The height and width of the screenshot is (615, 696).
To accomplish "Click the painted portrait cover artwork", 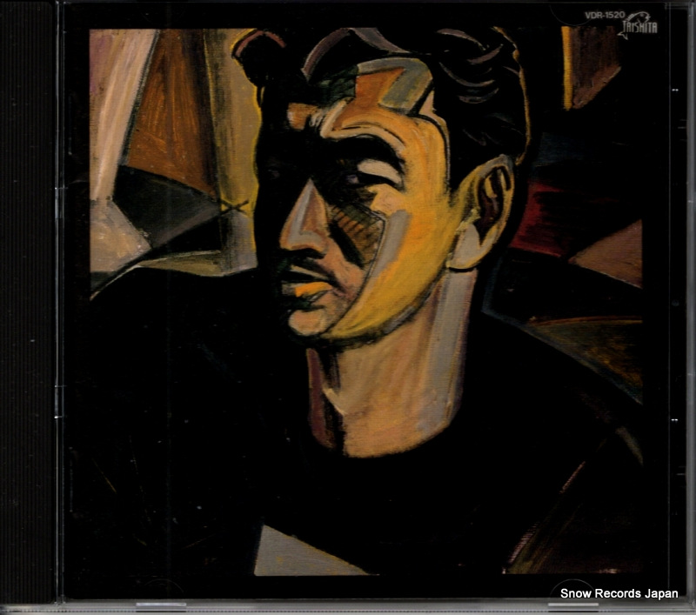I will click(366, 301).
